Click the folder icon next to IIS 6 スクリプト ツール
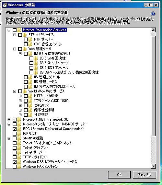 (x=36, y=63)
